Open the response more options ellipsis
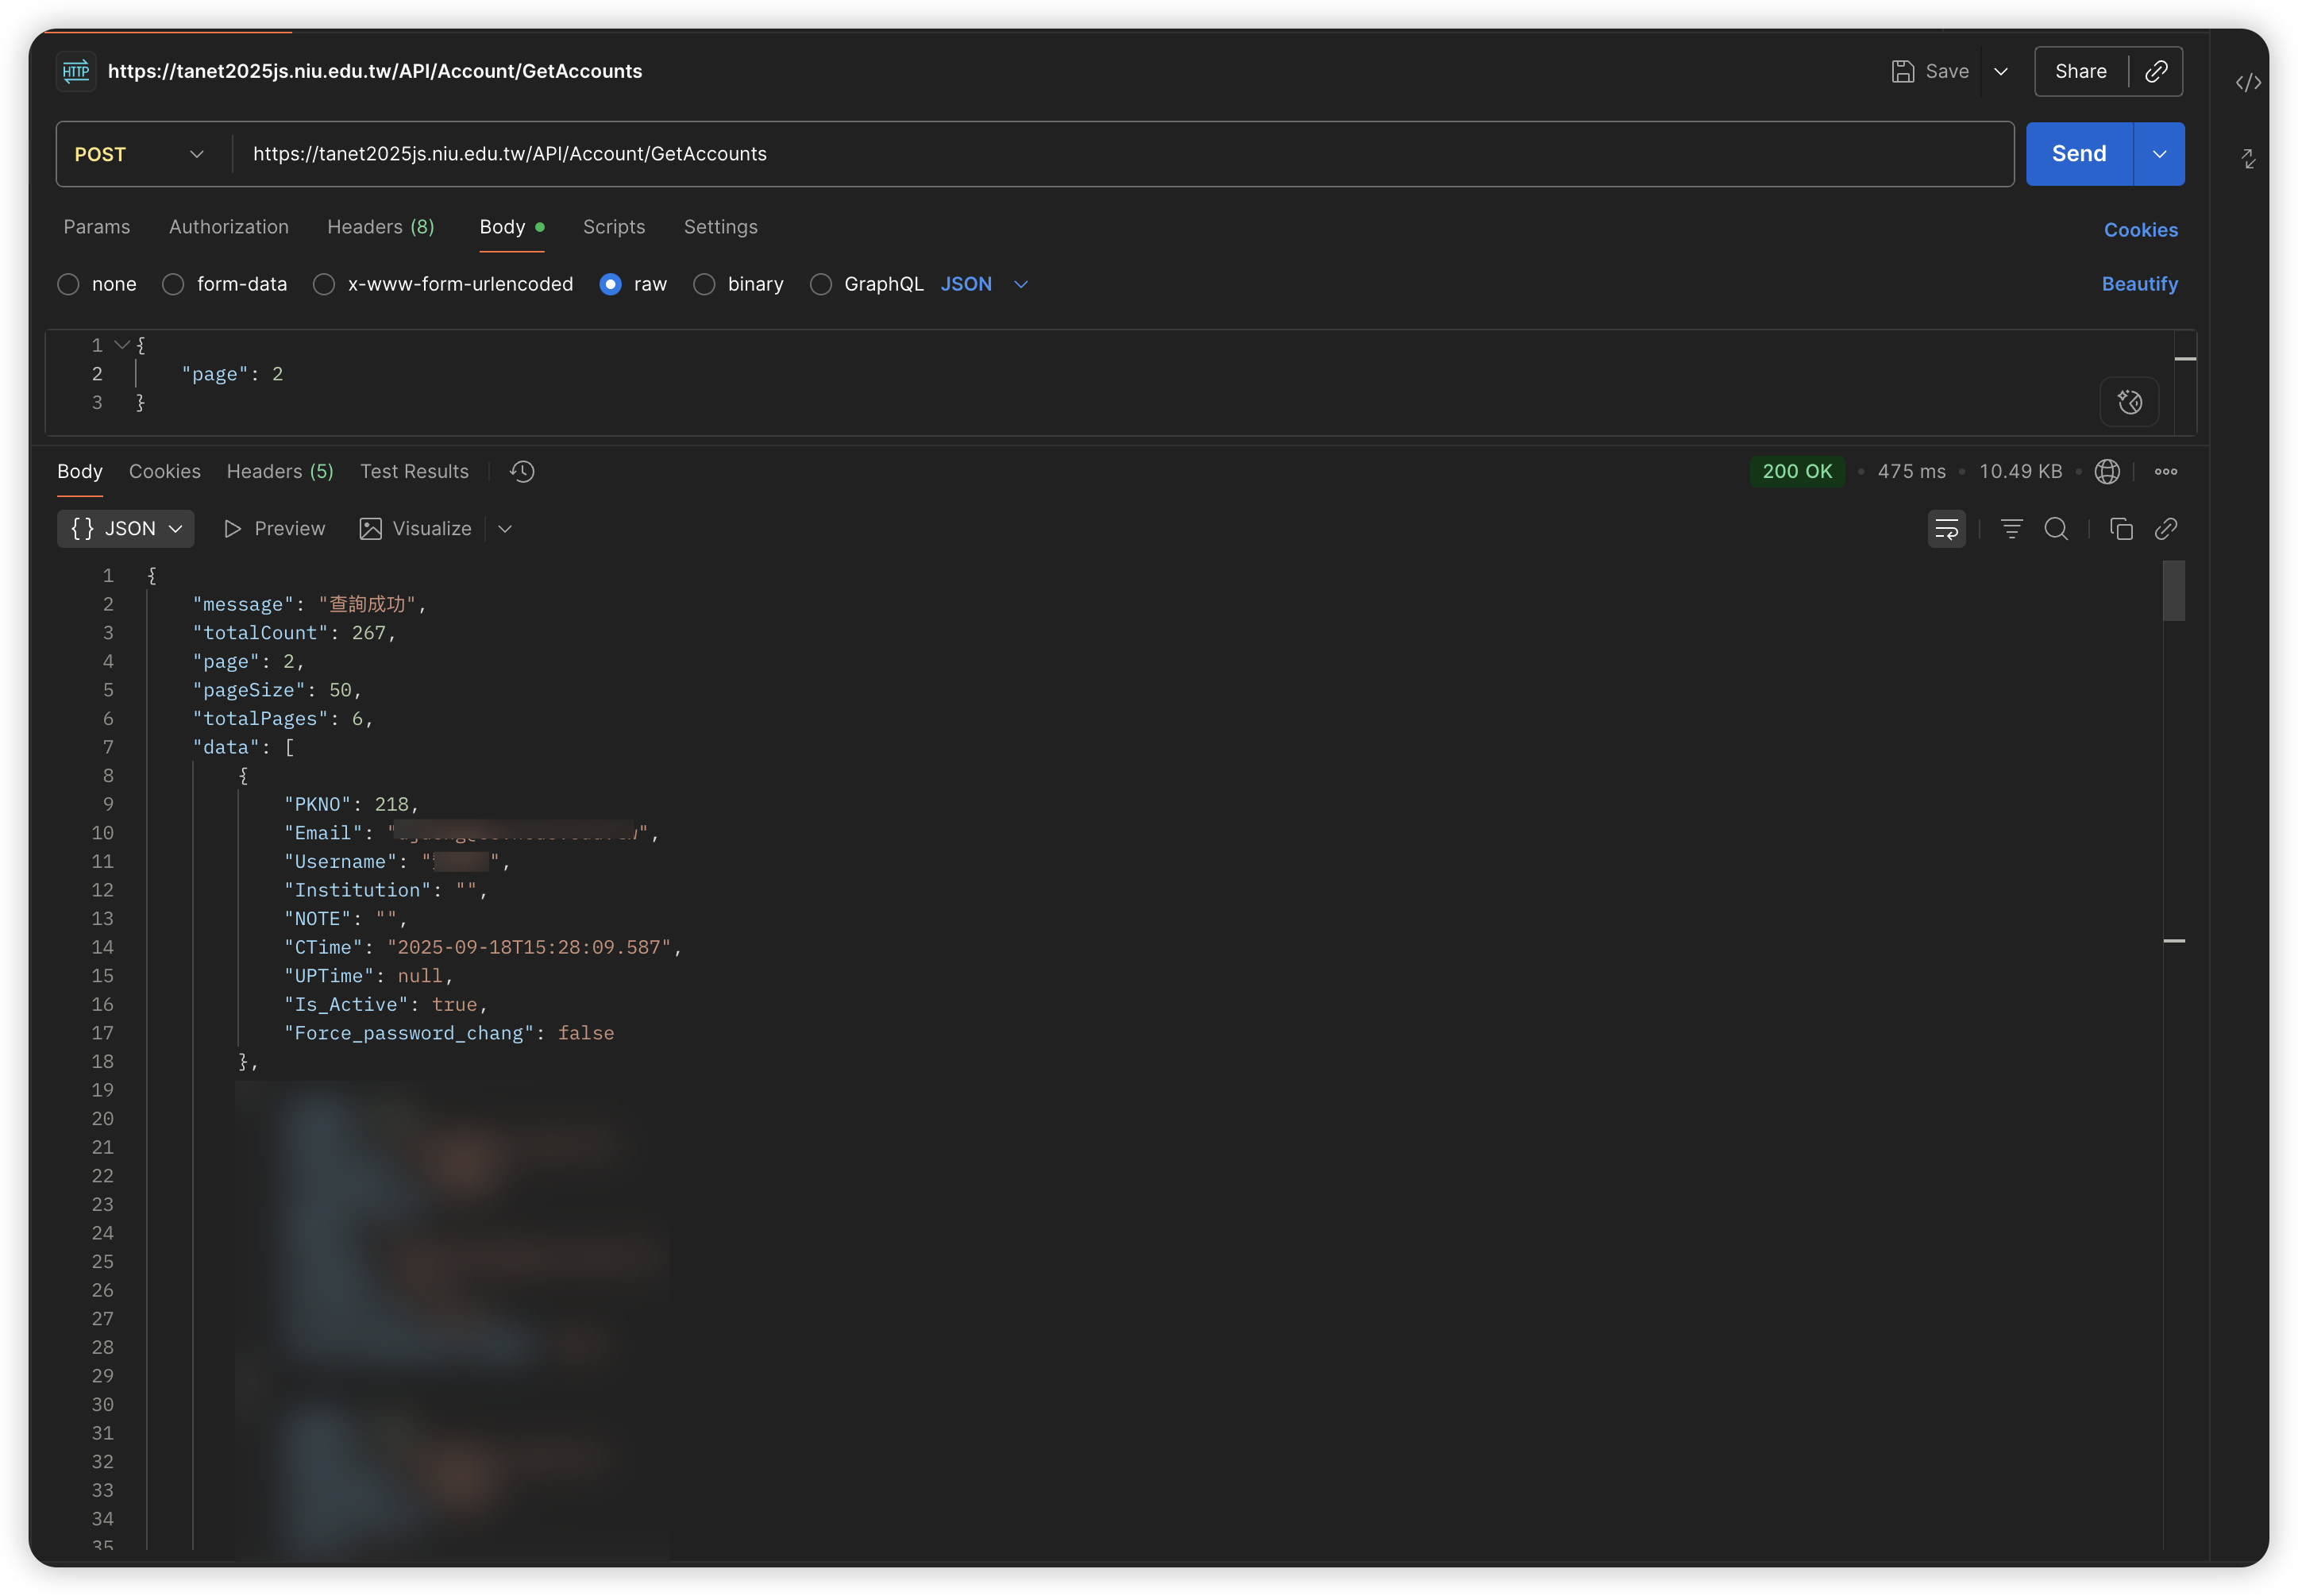 2166,471
